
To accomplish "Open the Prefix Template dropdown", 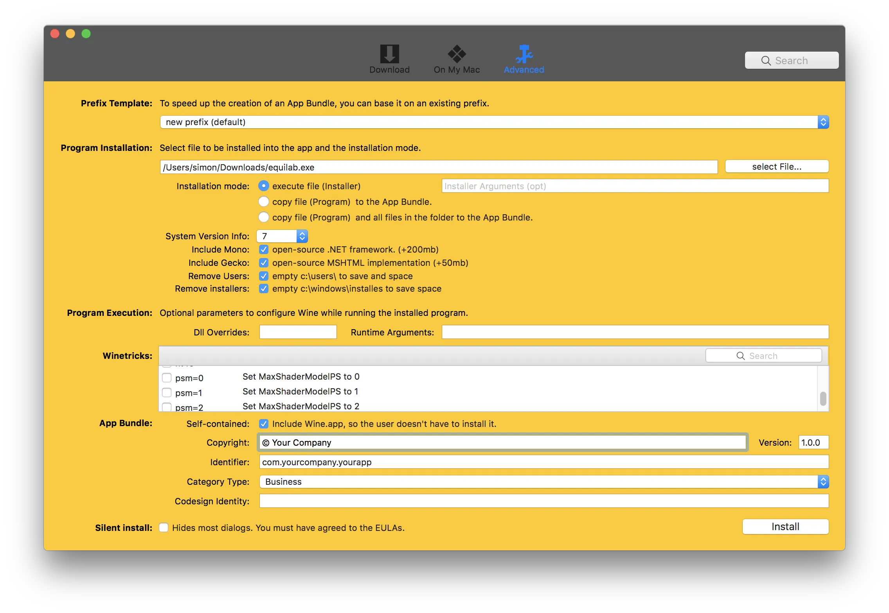I will 823,122.
